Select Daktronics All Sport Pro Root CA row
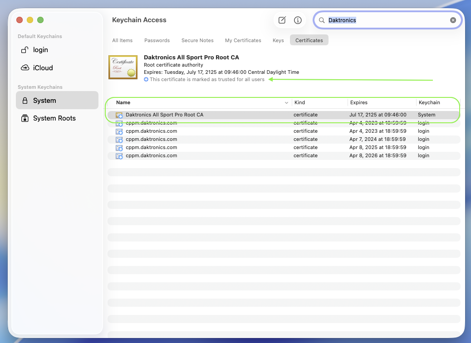 click(x=164, y=115)
